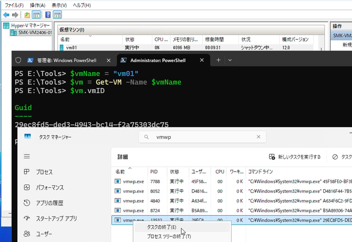The image size is (352, 242).
Task: Click the Task Manager search magnifier icon
Action: pos(146,137)
